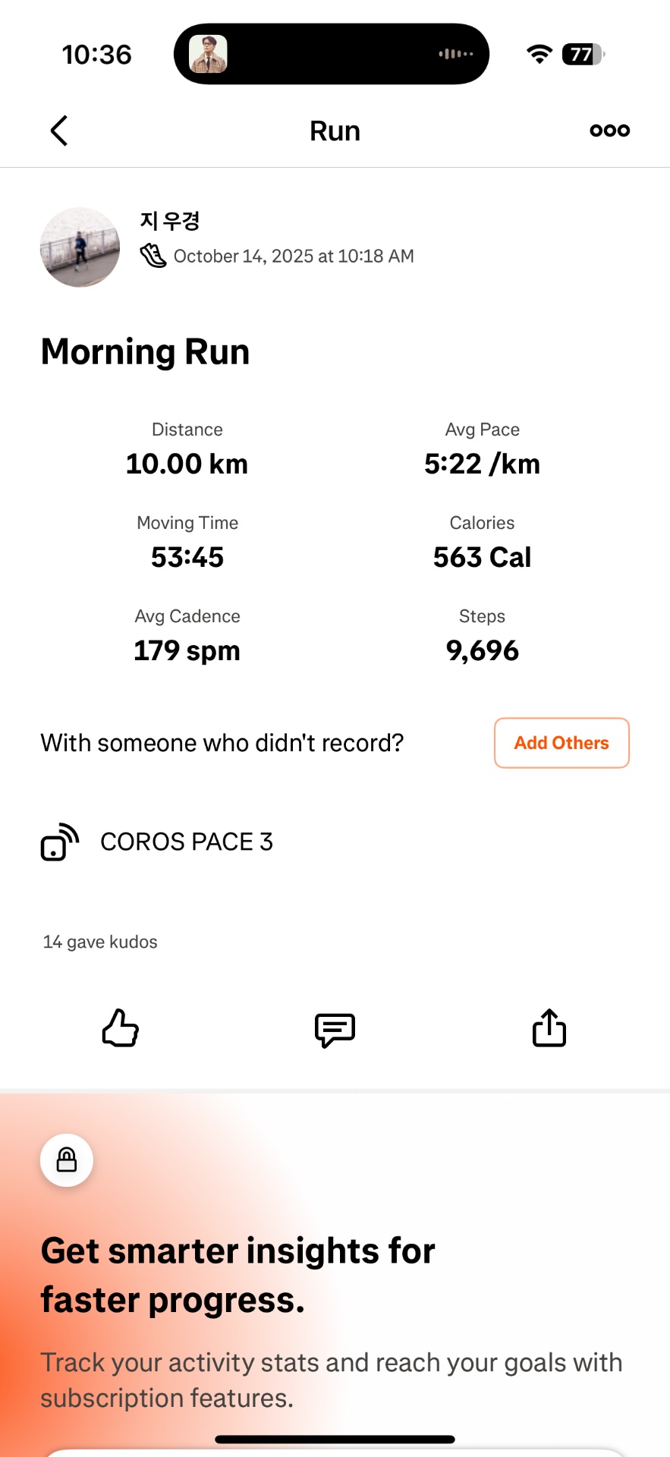Screen dimensions: 670x1457
Task: Tap the Morning Run activity title
Action: pos(146,352)
